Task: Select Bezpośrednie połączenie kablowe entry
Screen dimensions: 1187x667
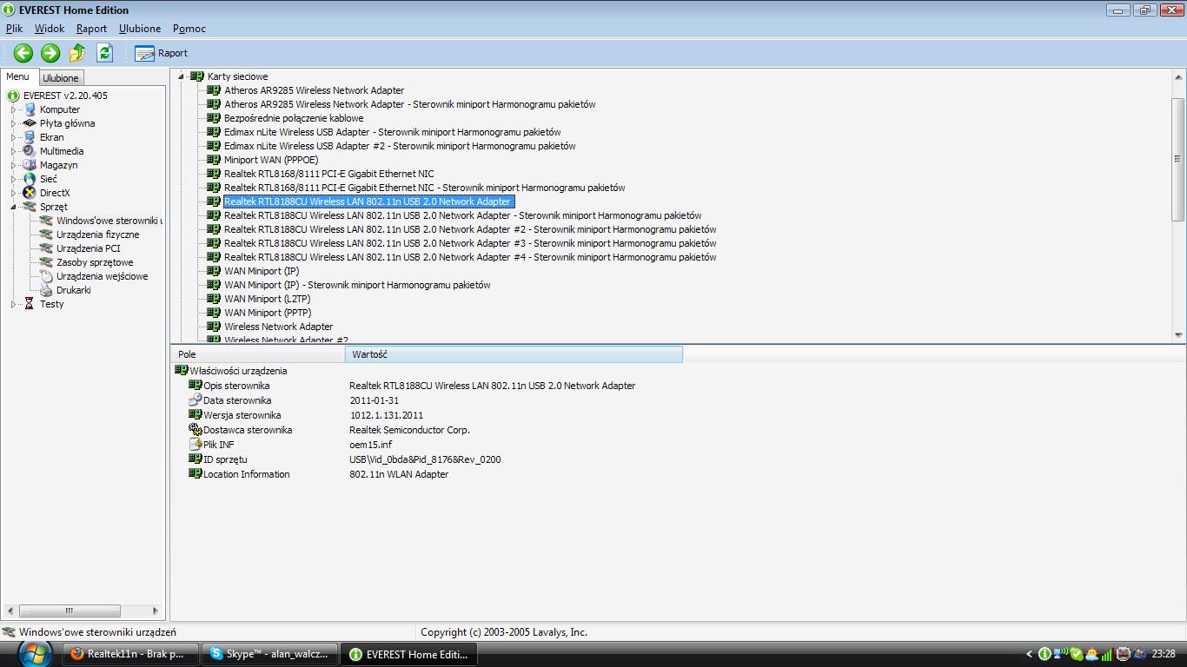Action: [294, 118]
